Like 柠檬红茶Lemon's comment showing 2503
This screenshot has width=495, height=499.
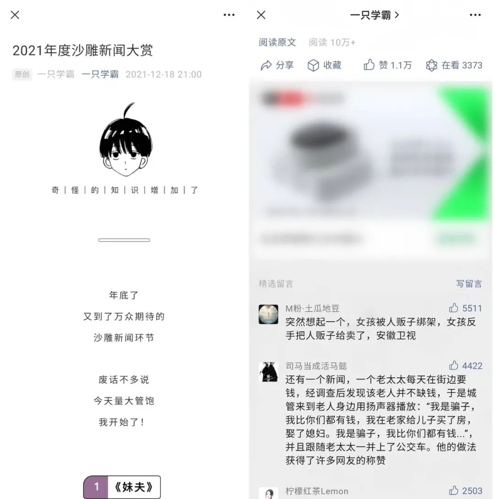454,490
